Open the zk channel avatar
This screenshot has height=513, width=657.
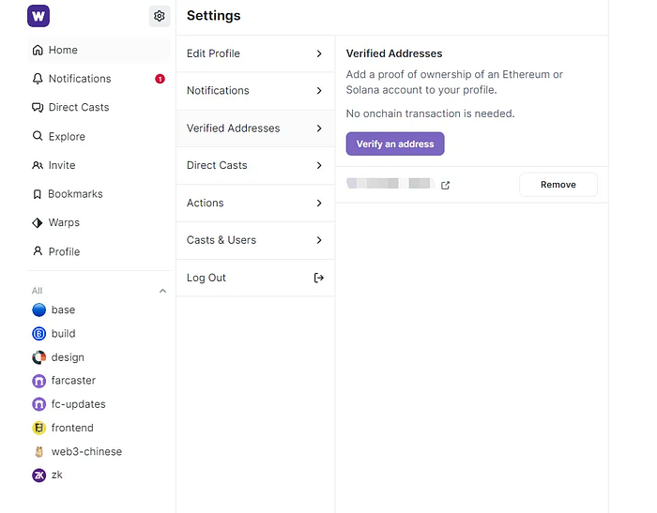pos(39,475)
